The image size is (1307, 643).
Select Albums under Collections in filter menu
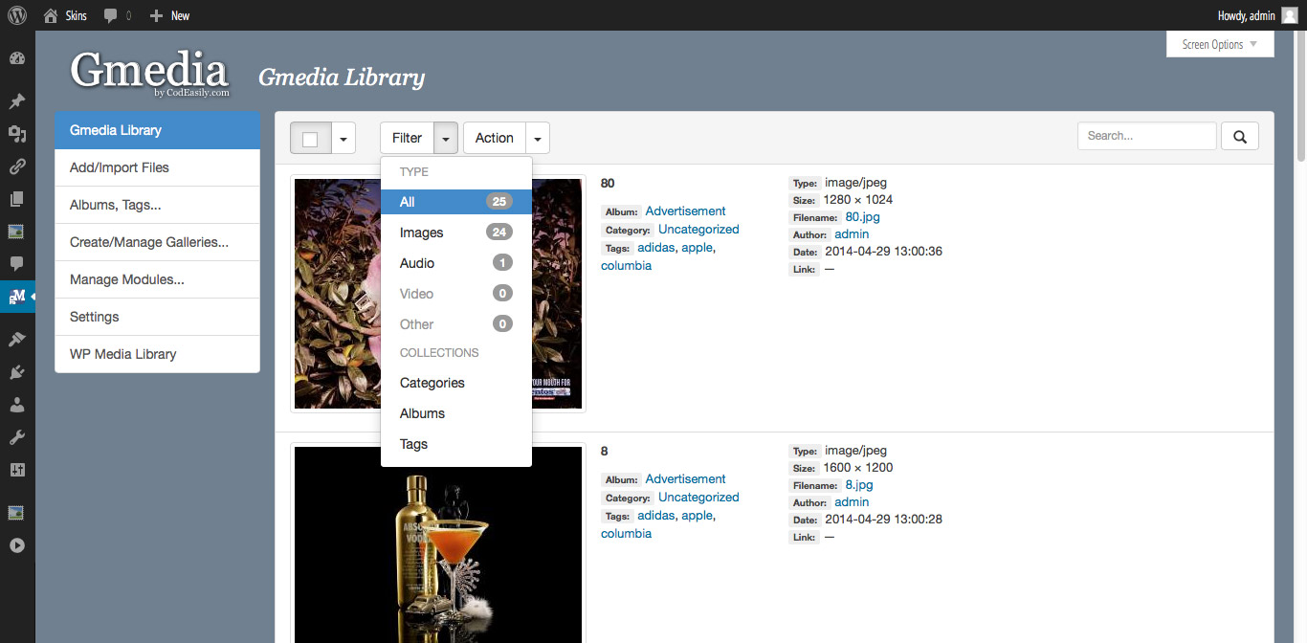tap(422, 413)
